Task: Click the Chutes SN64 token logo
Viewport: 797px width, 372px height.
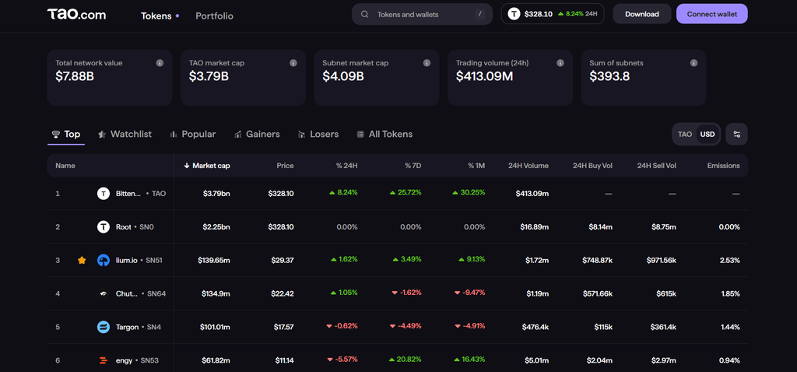Action: (104, 293)
